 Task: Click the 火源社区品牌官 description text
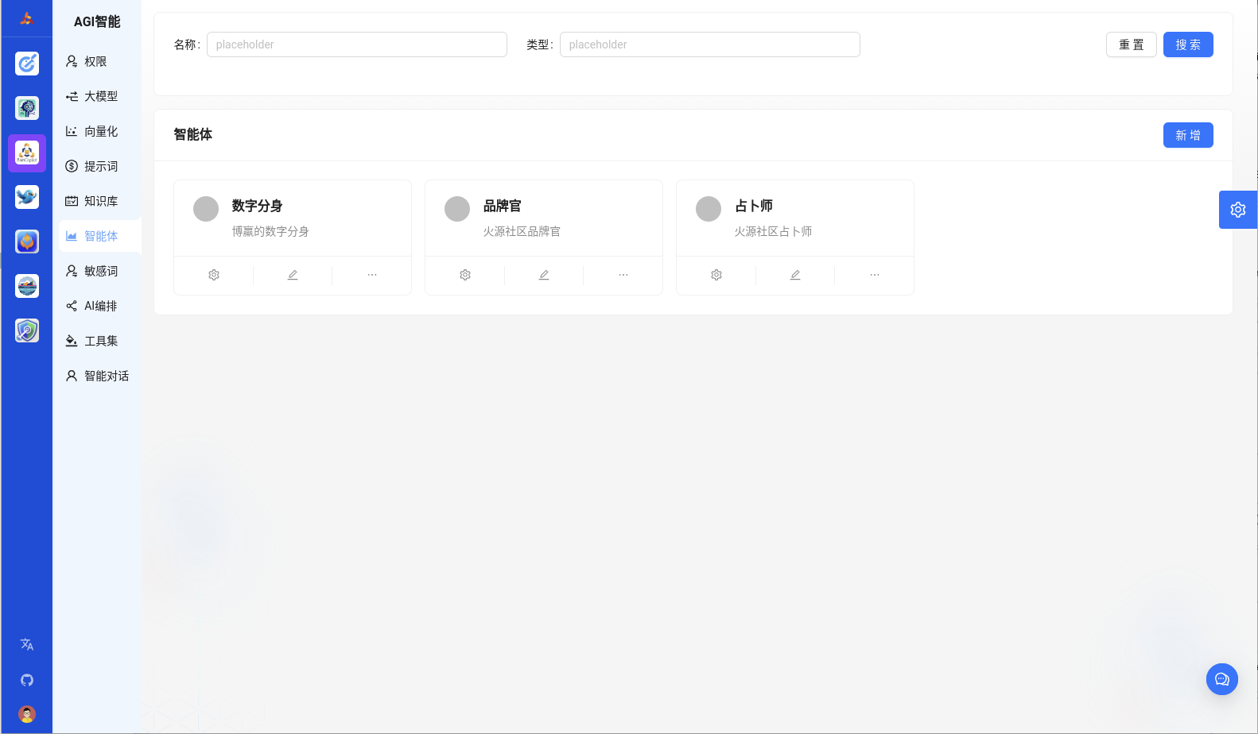pos(522,231)
